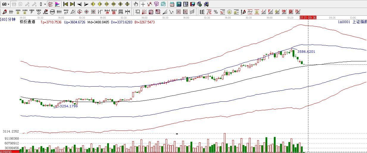Toggle the crosshair cursor tool
This screenshot has width=367, height=153.
pos(143,4)
